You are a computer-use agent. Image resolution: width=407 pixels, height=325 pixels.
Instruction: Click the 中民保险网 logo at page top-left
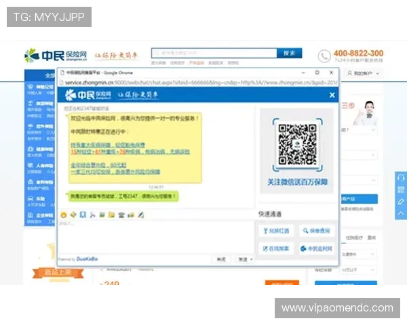tap(56, 56)
